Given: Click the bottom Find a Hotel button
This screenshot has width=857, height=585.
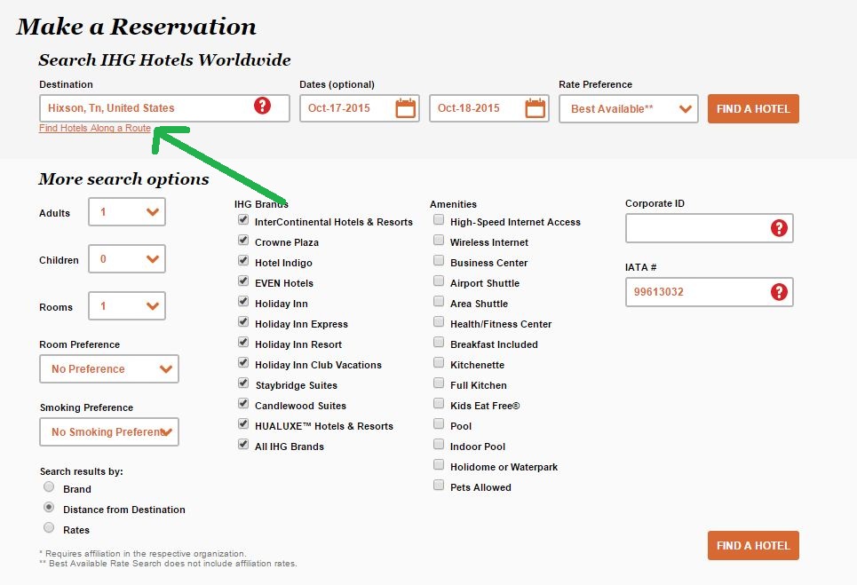Looking at the screenshot, I should 753,545.
